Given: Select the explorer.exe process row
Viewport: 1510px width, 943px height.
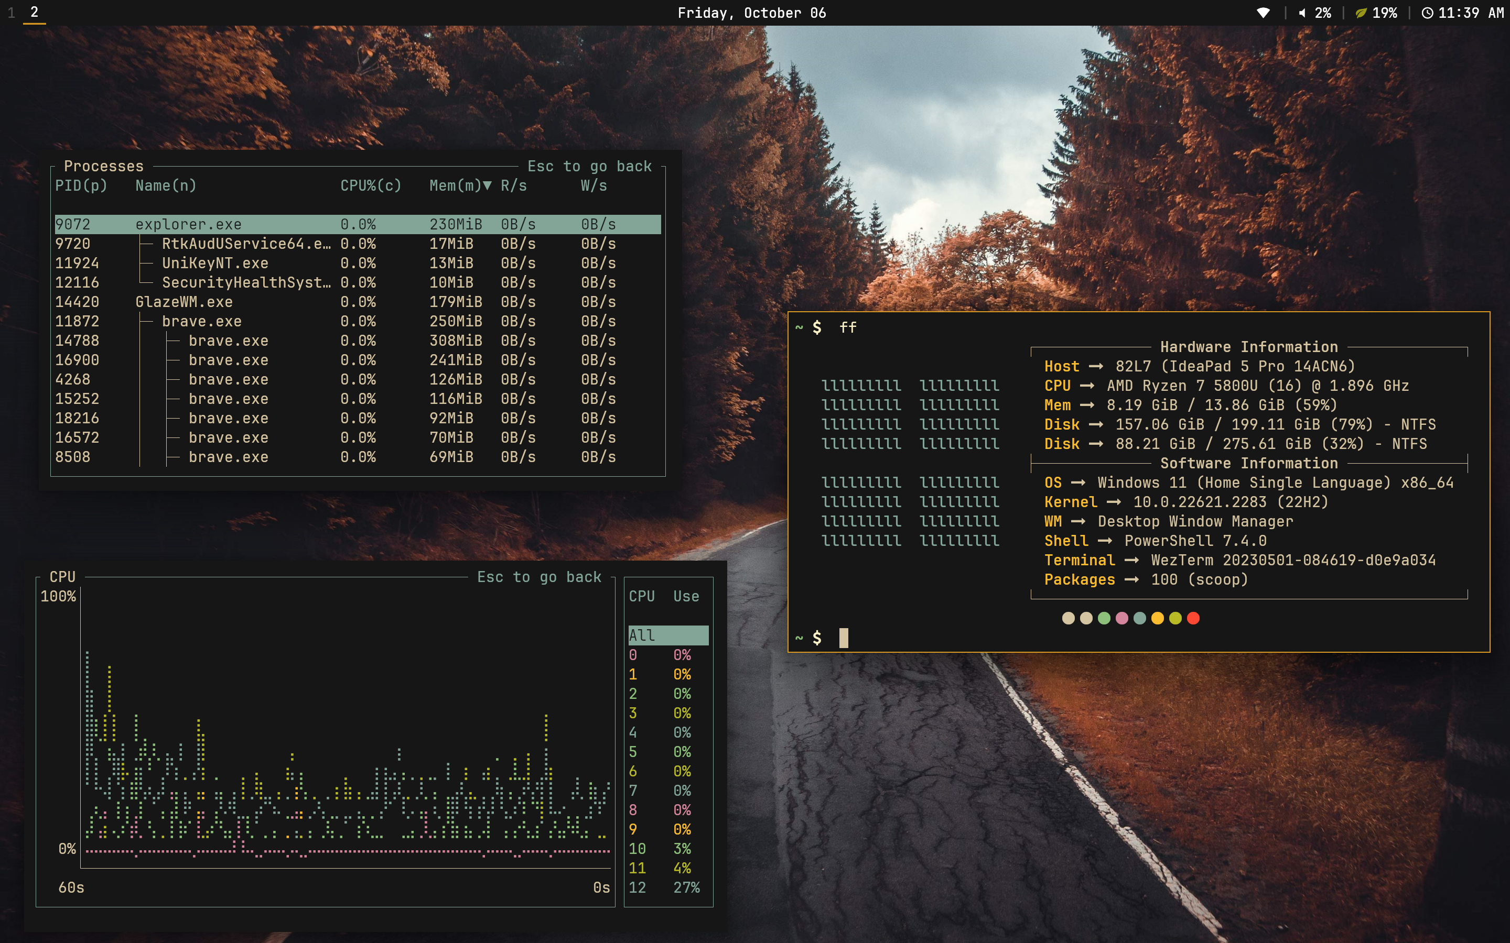Looking at the screenshot, I should point(358,225).
